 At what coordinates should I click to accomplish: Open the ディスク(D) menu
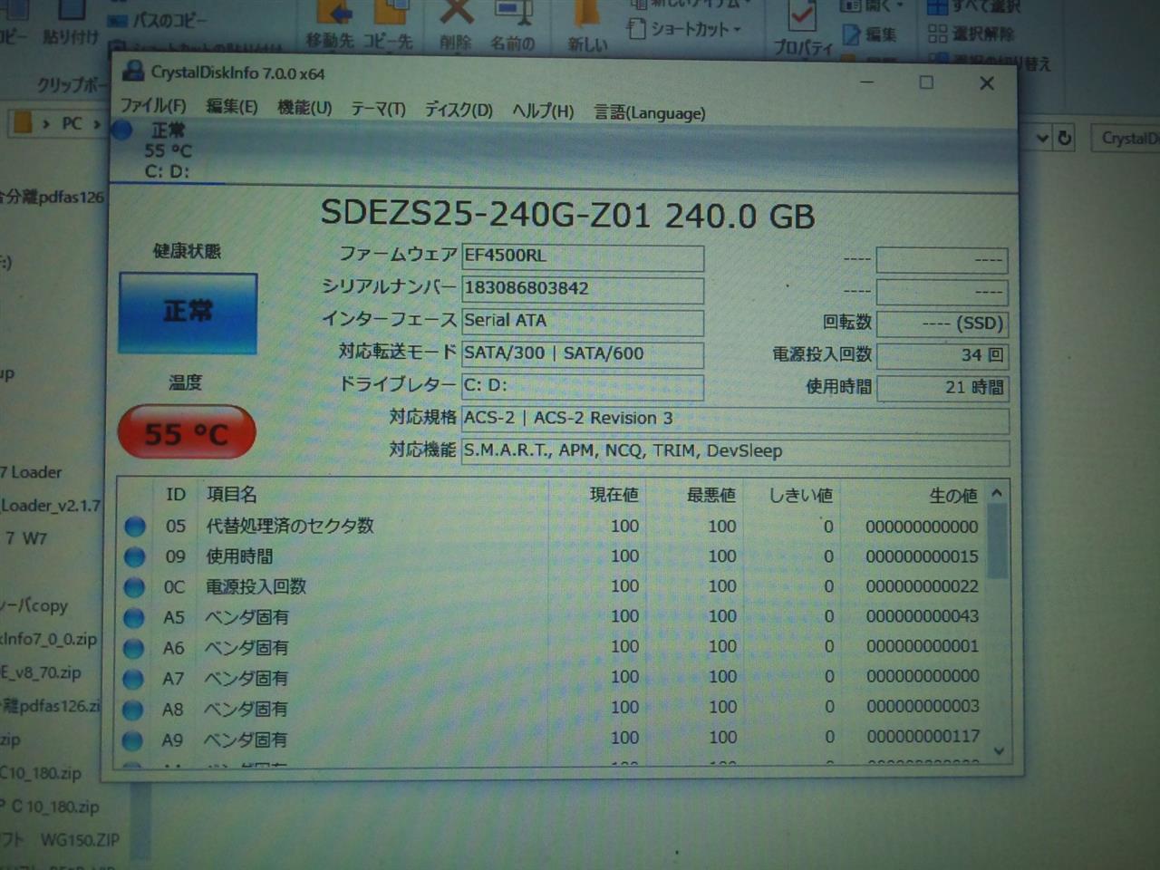(459, 110)
